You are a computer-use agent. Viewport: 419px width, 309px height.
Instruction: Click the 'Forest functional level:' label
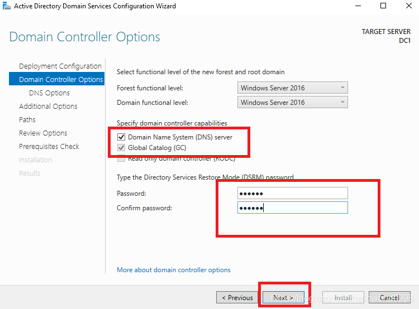[150, 88]
